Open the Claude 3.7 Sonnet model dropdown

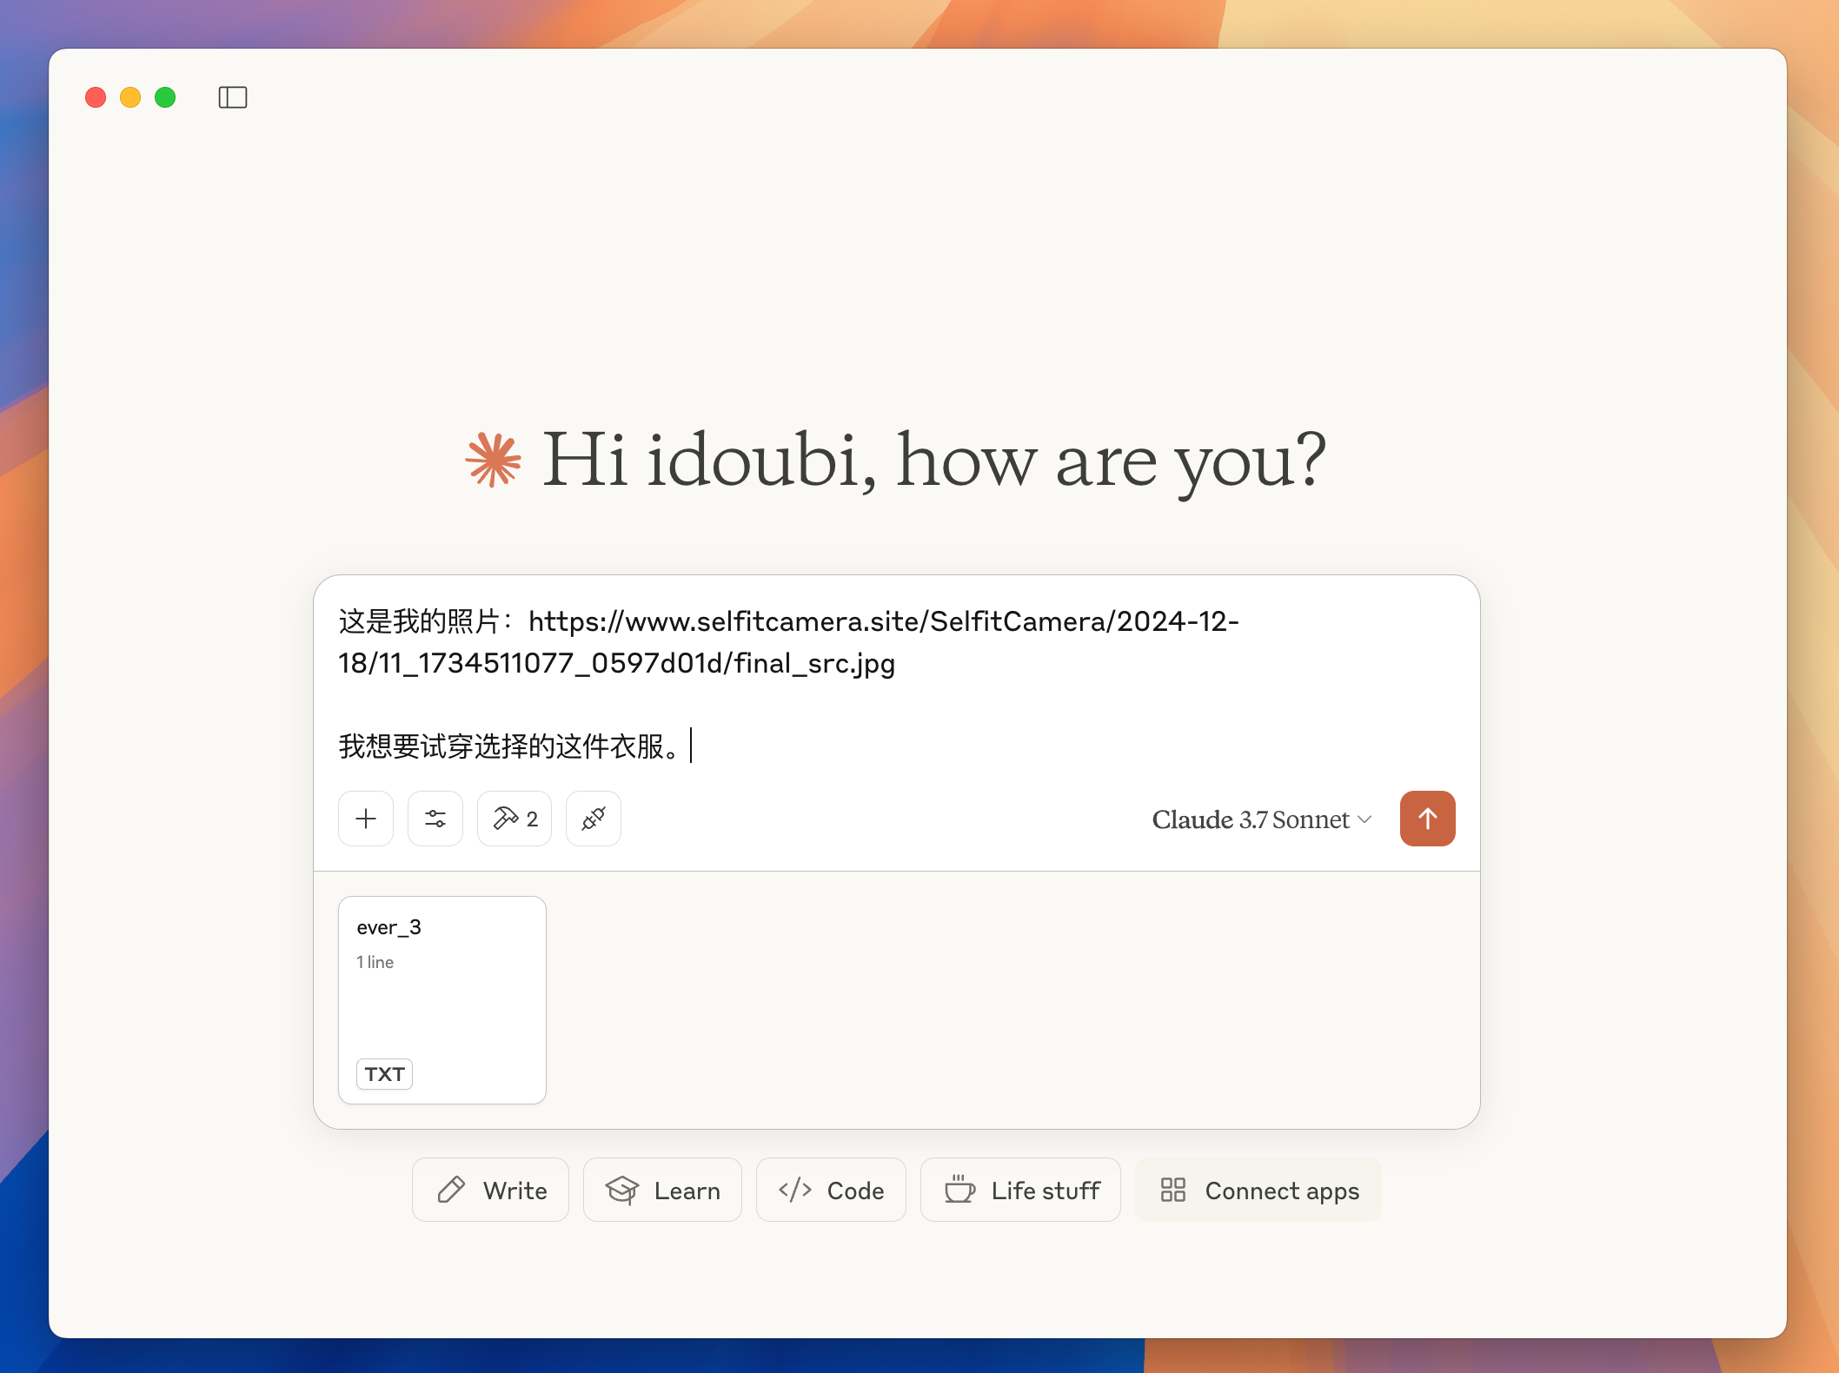(1250, 819)
